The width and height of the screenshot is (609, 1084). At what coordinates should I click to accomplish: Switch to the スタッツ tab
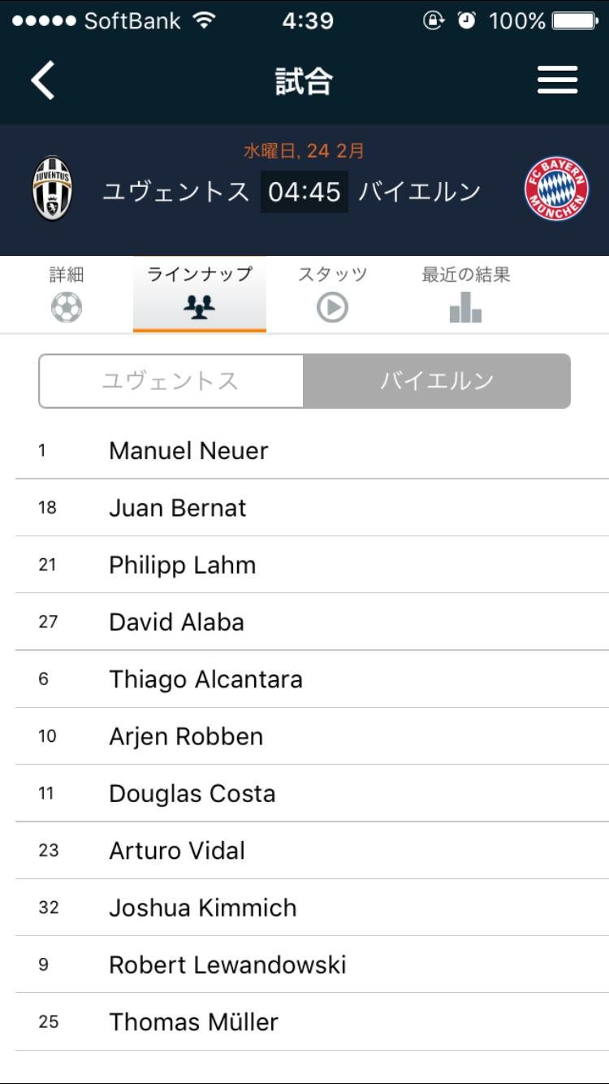[x=332, y=275]
